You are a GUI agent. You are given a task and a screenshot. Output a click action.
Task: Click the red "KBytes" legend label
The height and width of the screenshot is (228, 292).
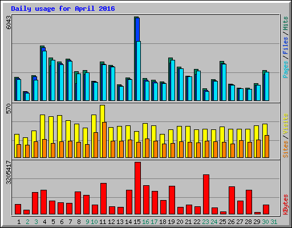pyautogui.click(x=286, y=205)
